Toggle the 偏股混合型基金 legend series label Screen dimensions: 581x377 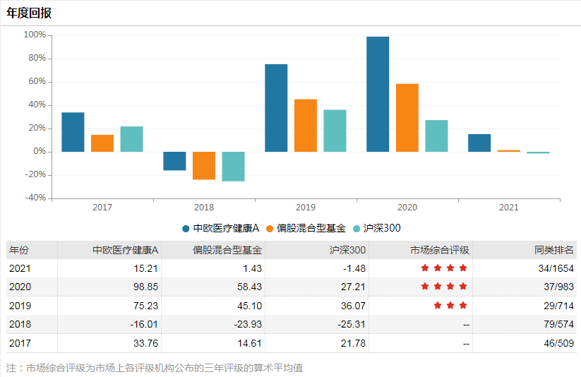(311, 228)
